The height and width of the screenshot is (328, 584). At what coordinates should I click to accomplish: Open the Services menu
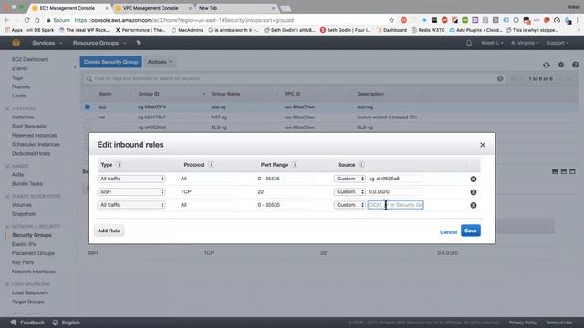[47, 43]
